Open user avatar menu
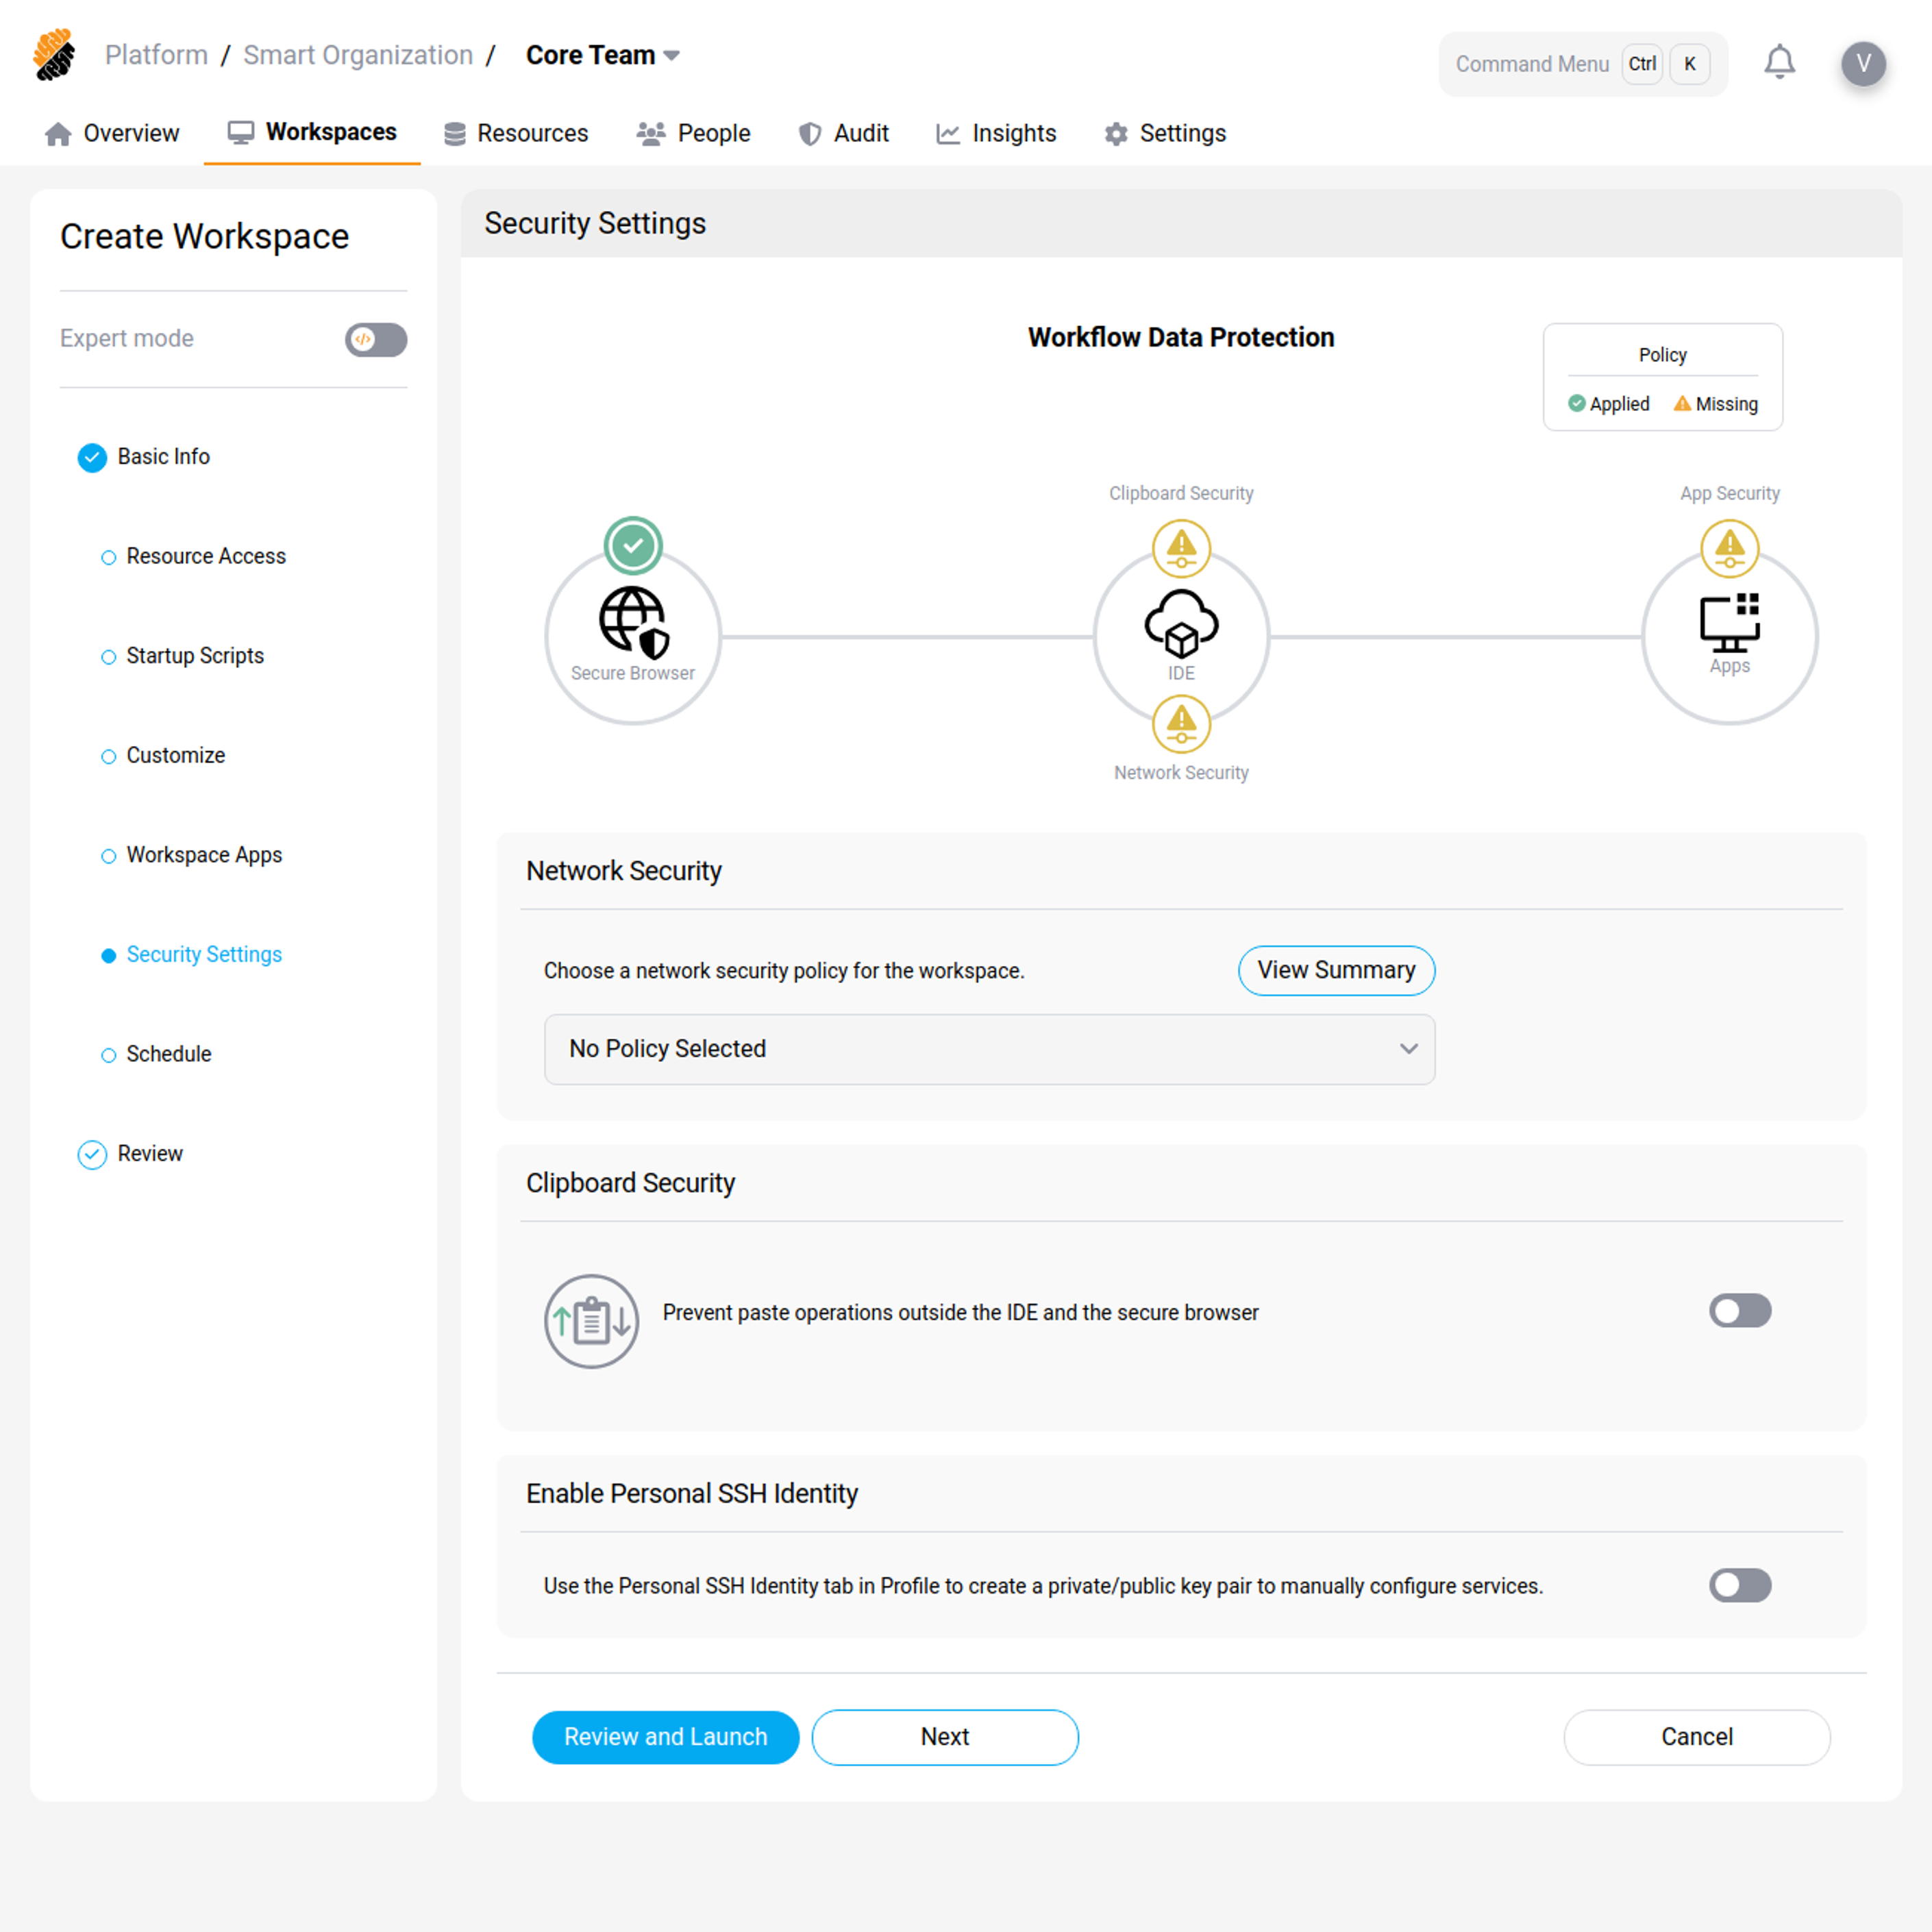 [1863, 63]
